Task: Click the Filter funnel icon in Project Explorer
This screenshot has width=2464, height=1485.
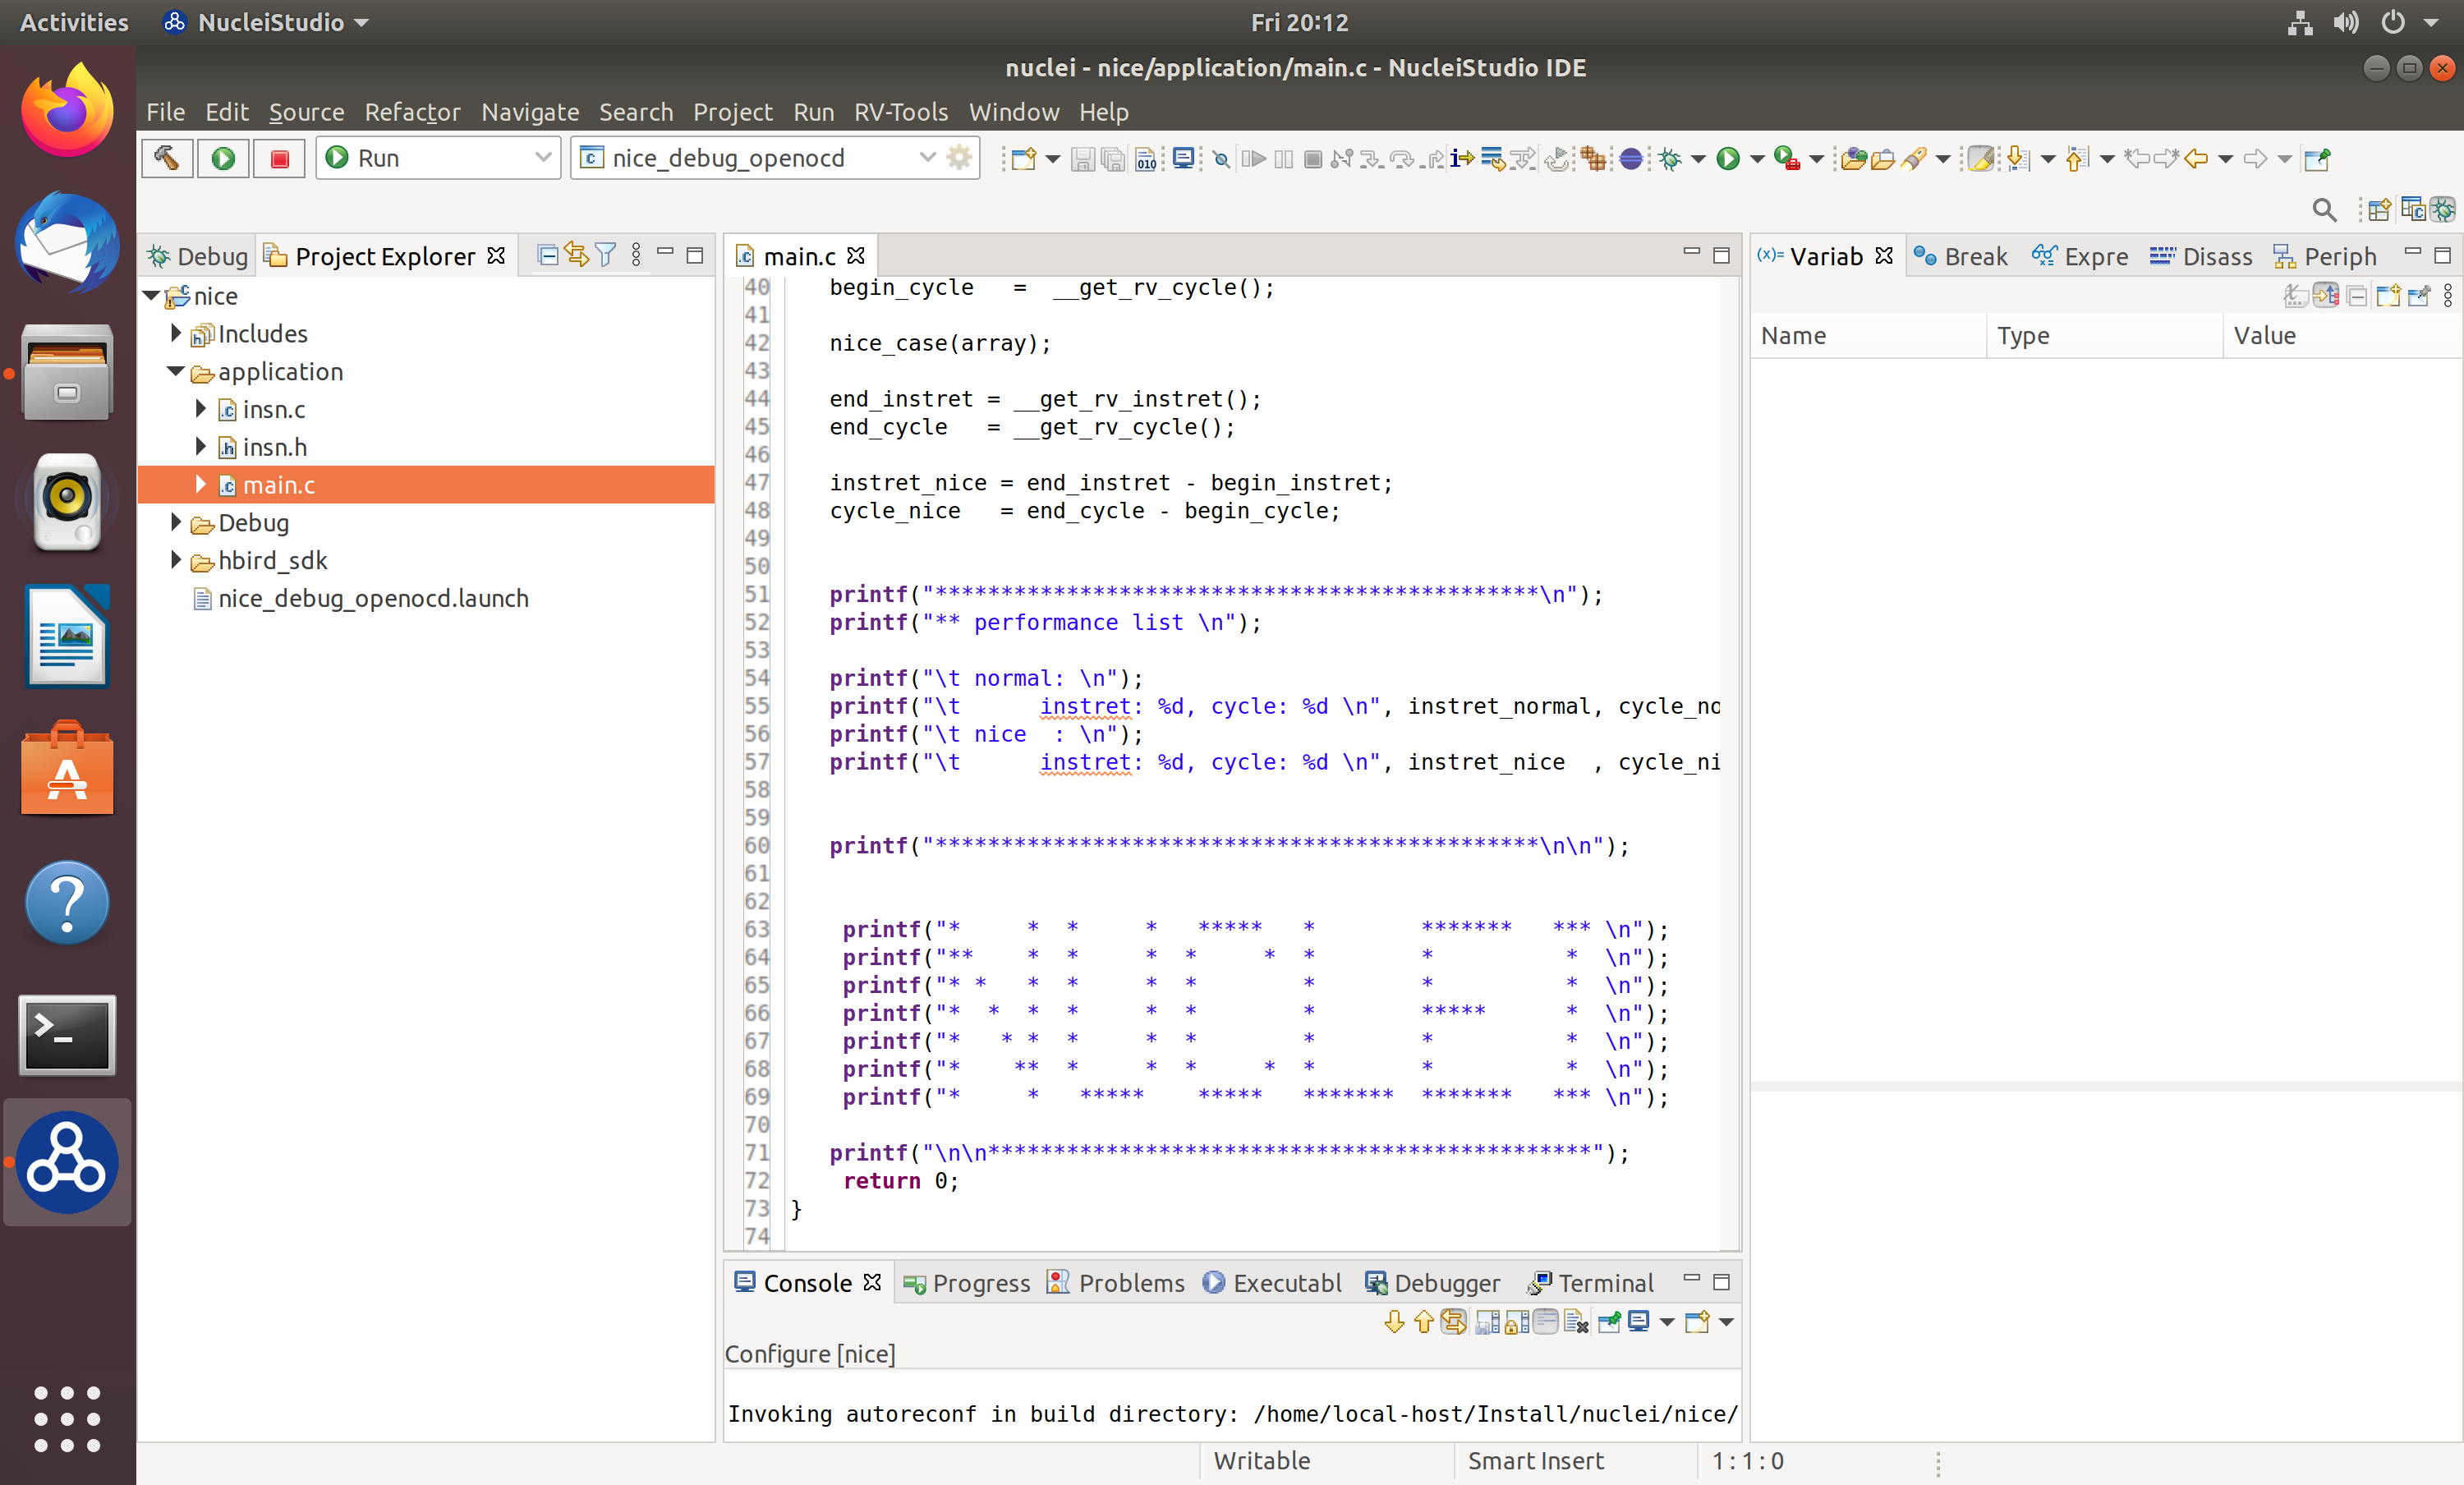Action: pyautogui.click(x=605, y=255)
